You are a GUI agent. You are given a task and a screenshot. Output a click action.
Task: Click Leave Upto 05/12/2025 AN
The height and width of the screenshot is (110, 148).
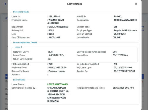(x=120, y=55)
